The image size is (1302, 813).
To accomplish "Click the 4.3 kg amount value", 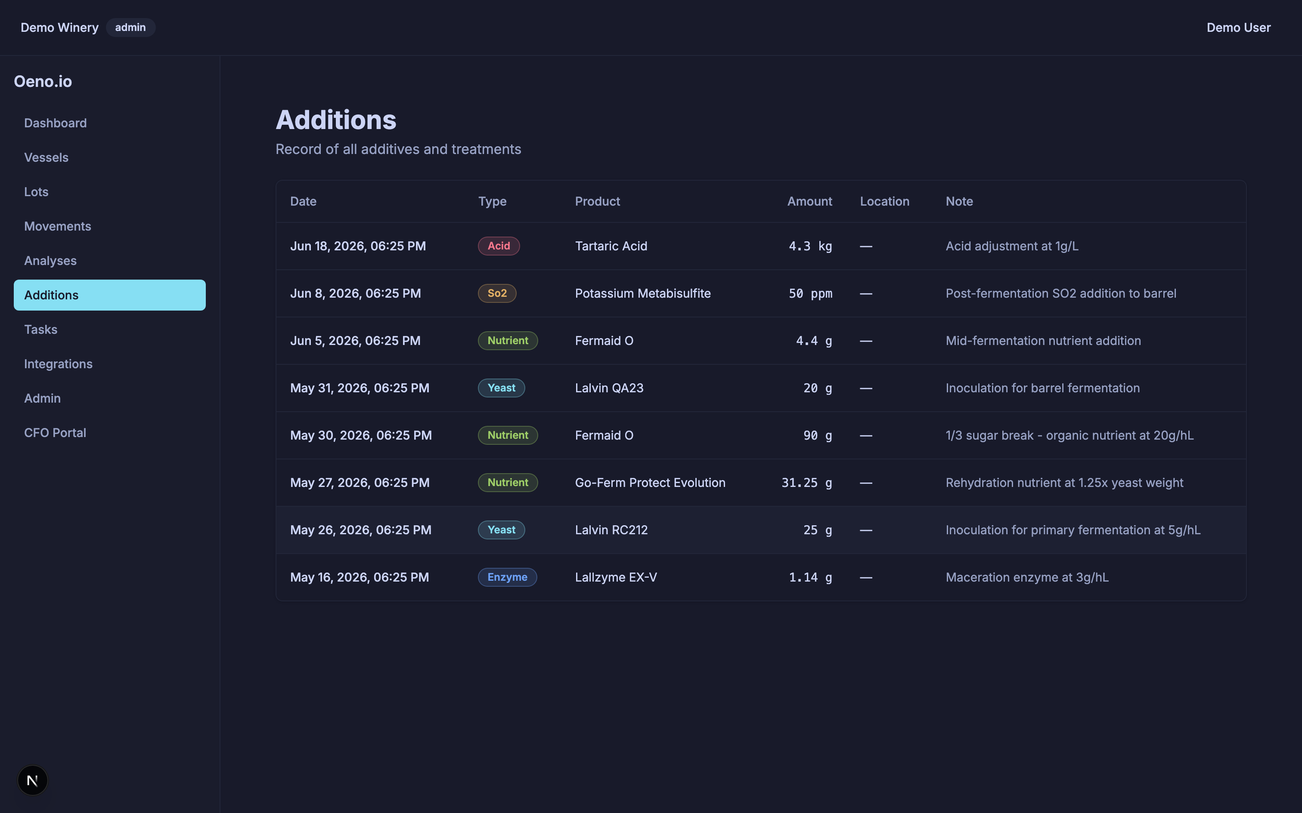I will pyautogui.click(x=810, y=246).
